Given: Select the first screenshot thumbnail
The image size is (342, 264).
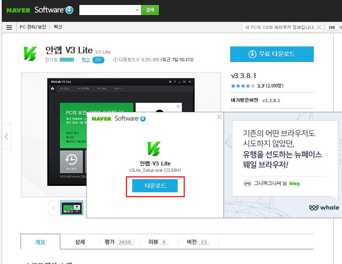Looking at the screenshot, I should coord(71,208).
